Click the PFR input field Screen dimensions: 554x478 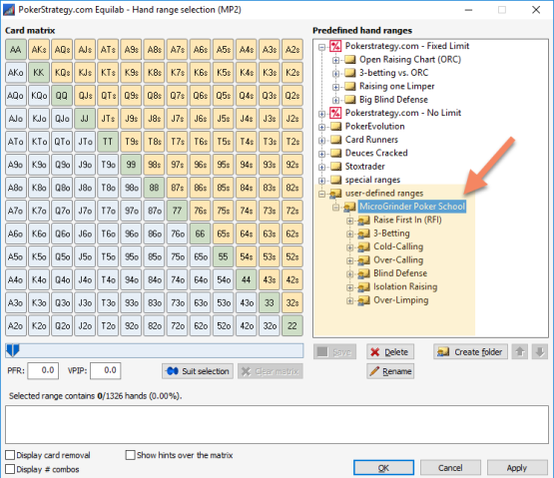[x=43, y=370]
